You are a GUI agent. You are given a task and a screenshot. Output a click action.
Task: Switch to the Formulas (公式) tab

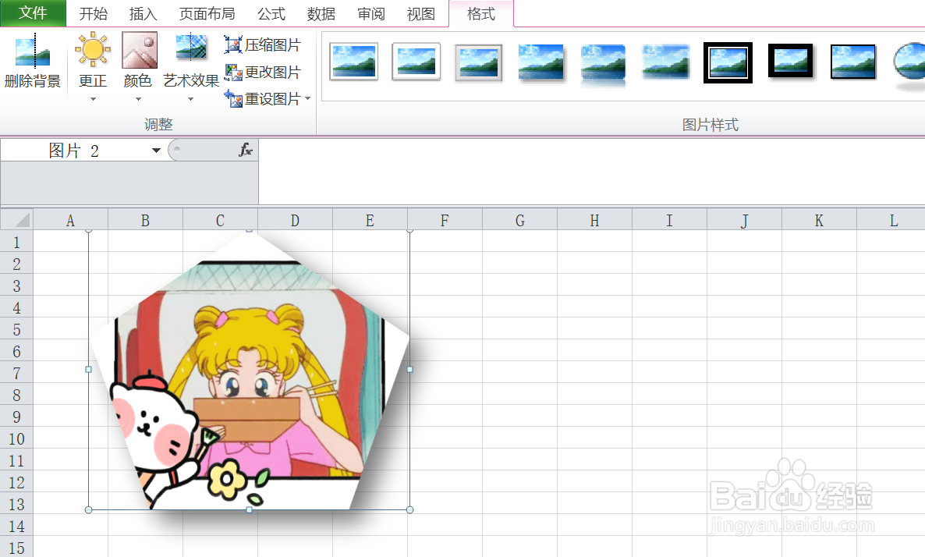(271, 13)
